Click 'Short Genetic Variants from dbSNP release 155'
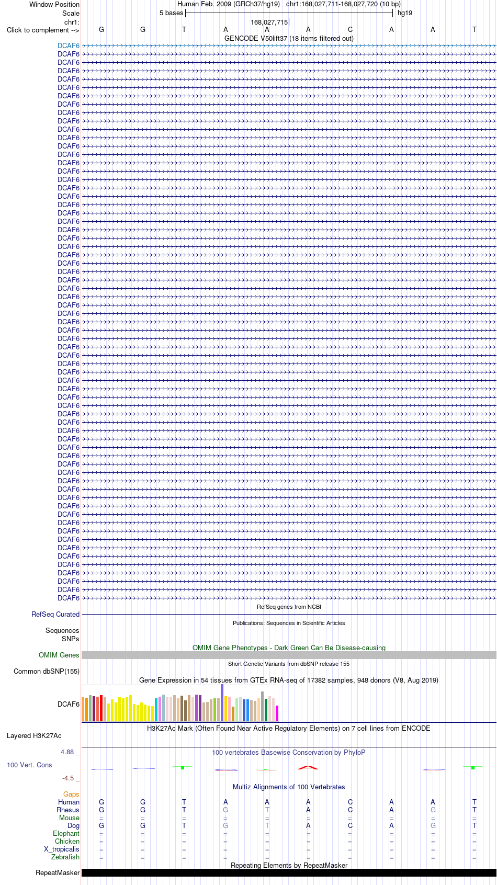The width and height of the screenshot is (497, 885). [x=289, y=664]
